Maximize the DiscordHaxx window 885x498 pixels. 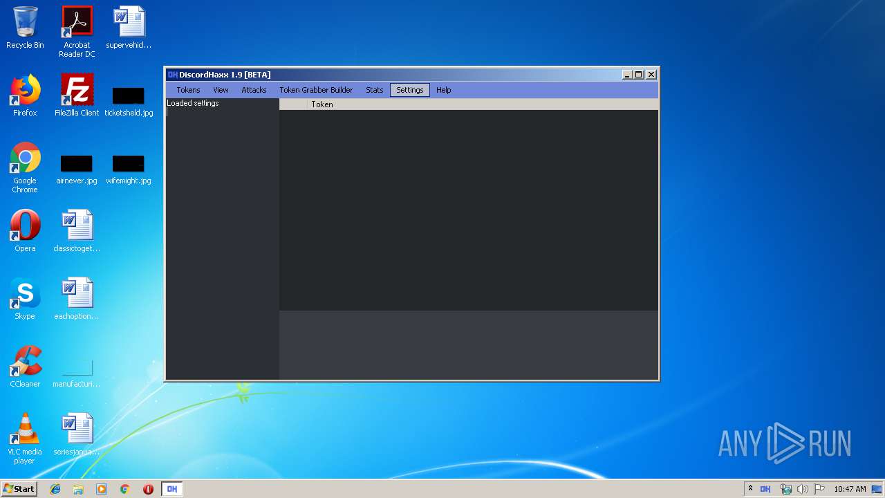pos(639,75)
